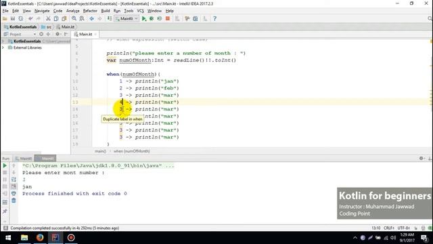Clear the Run console with trash icon
This screenshot has width=433, height=244.
click(x=14, y=201)
